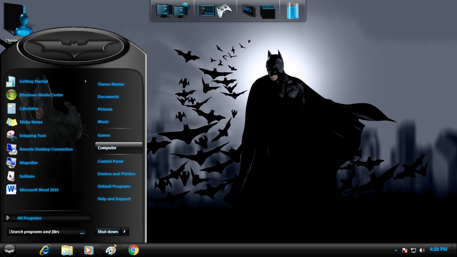
Task: Open the File Explorer folder icon on taskbar
Action: point(67,250)
